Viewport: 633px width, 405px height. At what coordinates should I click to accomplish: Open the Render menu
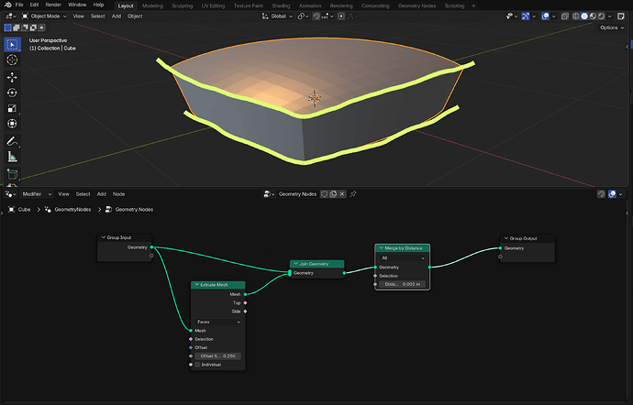coord(53,5)
